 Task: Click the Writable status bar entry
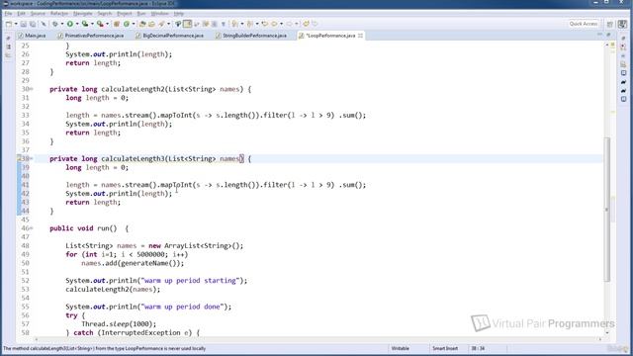click(400, 348)
